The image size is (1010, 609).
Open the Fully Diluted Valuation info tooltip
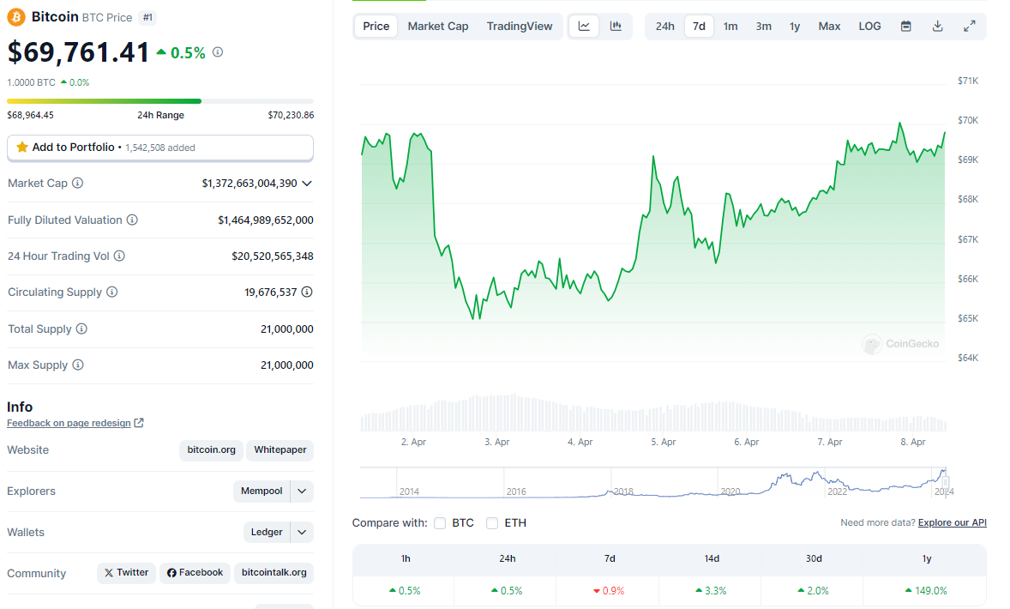coord(132,220)
